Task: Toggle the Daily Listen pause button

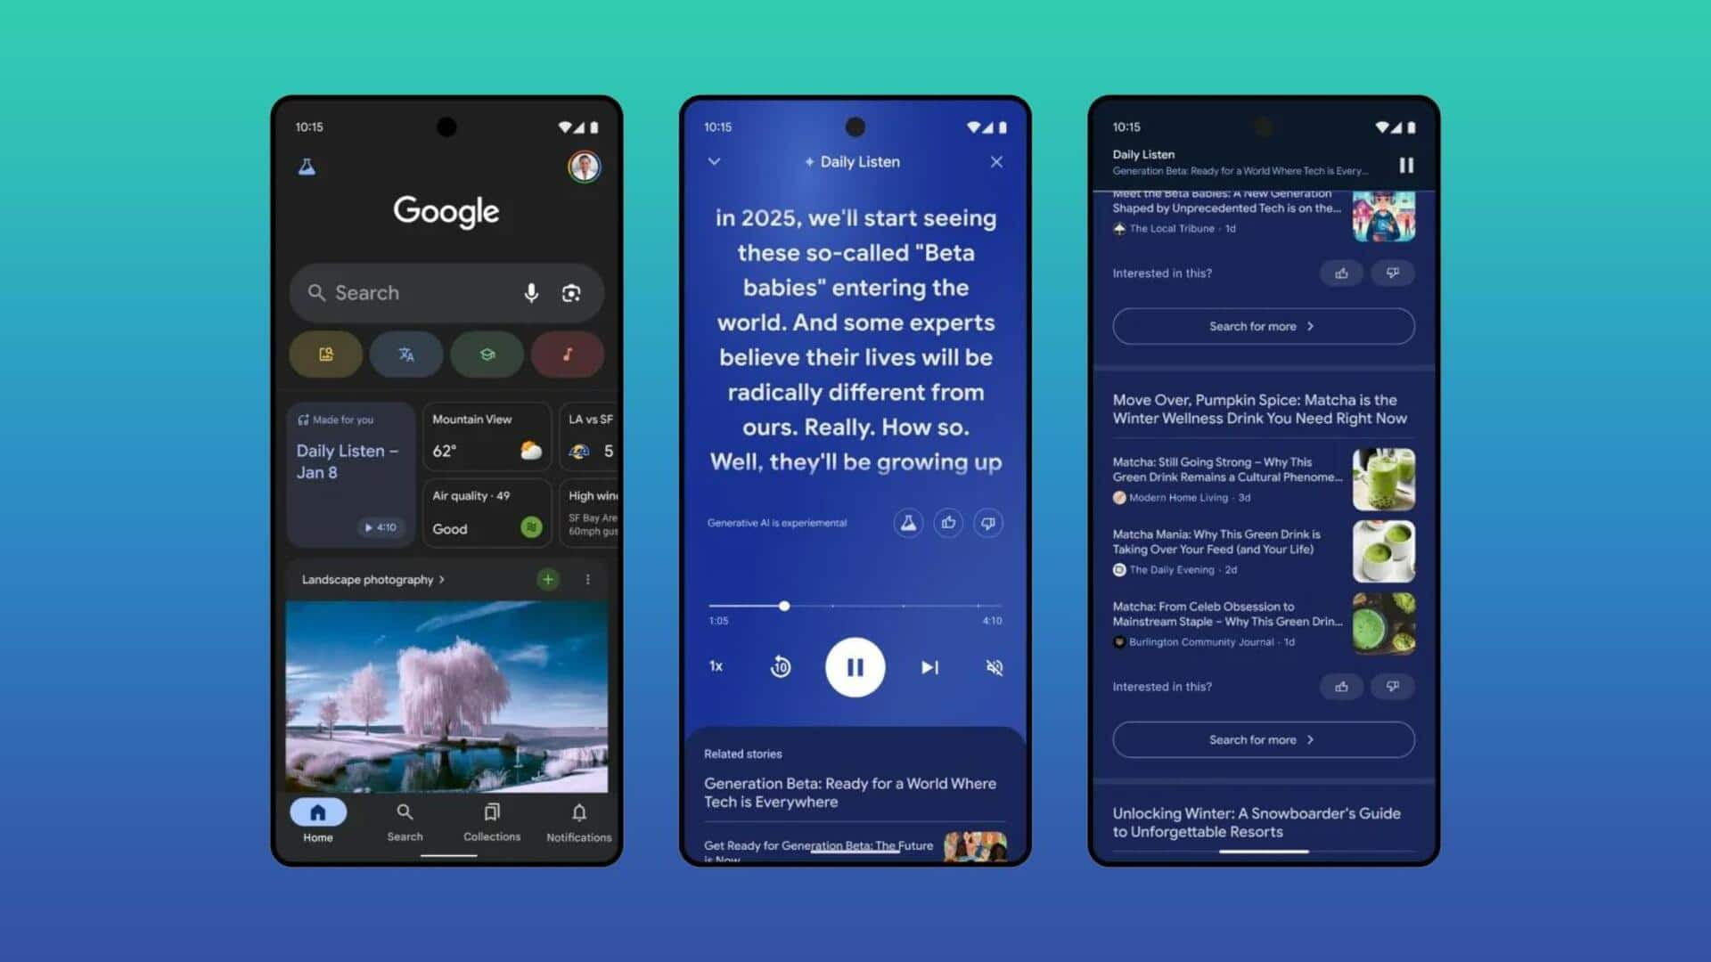Action: point(855,667)
